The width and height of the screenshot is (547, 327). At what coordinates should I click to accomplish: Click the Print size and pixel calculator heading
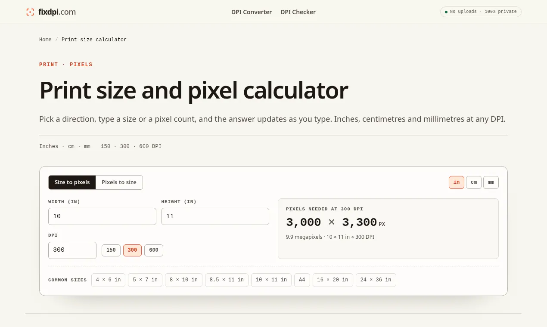pos(193,90)
